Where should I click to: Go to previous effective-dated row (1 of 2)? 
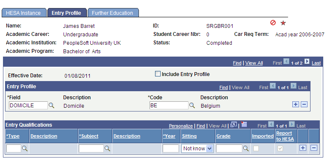pos(286,62)
